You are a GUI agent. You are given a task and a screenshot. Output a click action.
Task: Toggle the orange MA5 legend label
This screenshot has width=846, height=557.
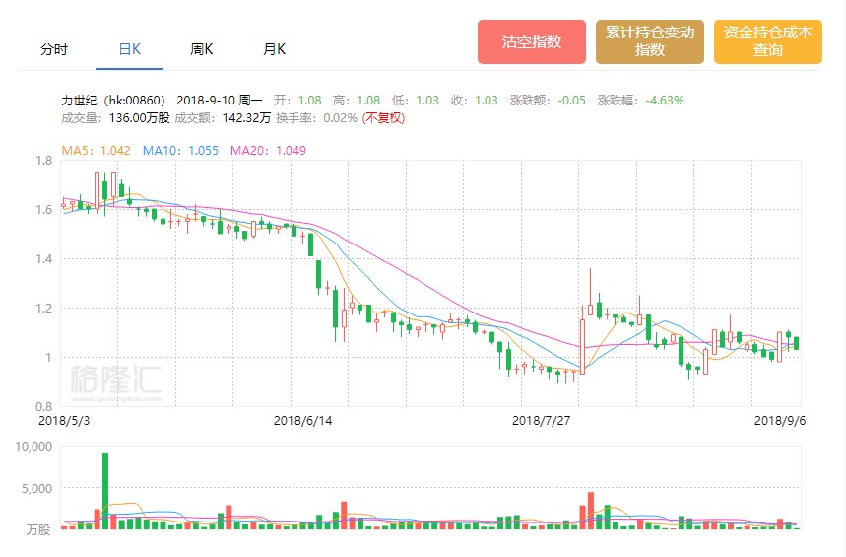click(96, 151)
